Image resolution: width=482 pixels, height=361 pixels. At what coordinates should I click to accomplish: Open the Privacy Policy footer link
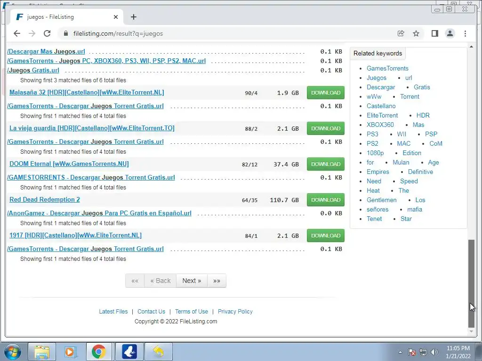[x=235, y=312]
